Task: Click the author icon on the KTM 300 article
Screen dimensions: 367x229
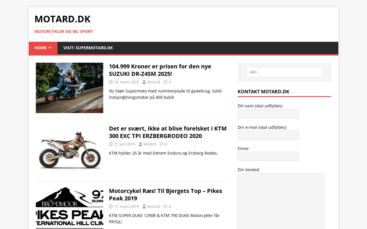Action: (140, 144)
